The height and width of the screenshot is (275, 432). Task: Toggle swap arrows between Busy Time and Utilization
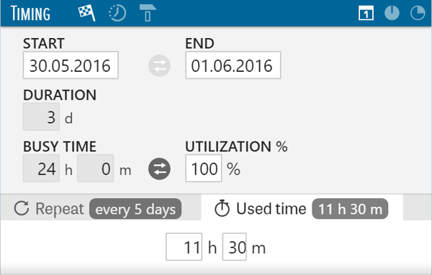(159, 169)
